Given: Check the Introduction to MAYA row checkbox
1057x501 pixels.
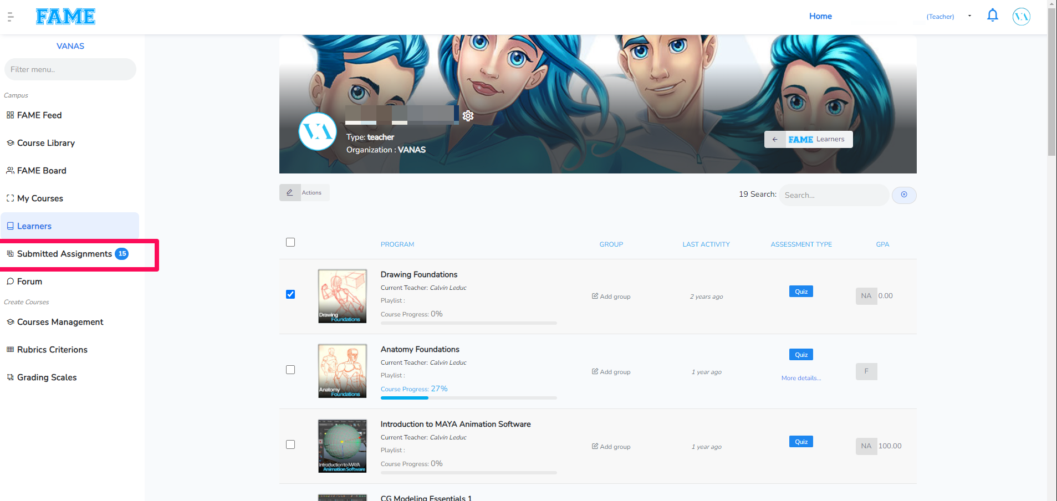Looking at the screenshot, I should [x=290, y=444].
